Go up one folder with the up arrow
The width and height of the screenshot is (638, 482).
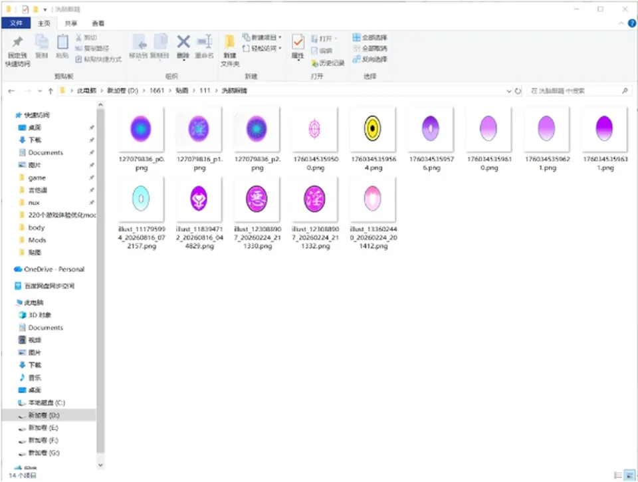pyautogui.click(x=51, y=91)
